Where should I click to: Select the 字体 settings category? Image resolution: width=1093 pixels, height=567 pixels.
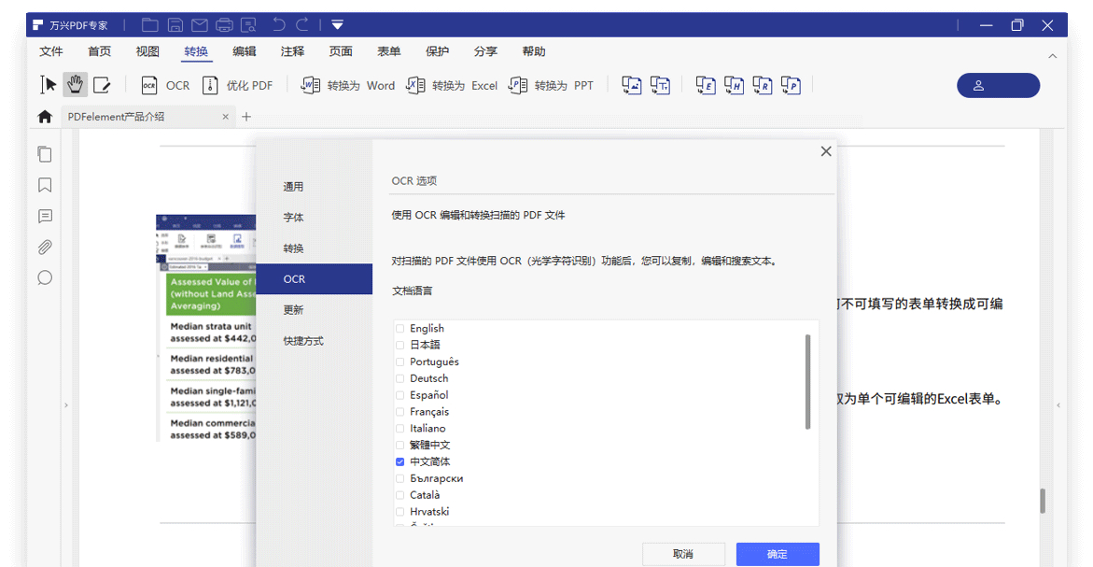pyautogui.click(x=292, y=217)
